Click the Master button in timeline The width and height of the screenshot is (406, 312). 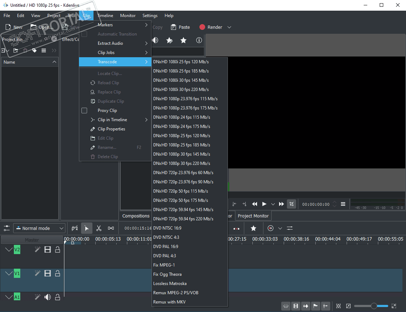click(32, 240)
